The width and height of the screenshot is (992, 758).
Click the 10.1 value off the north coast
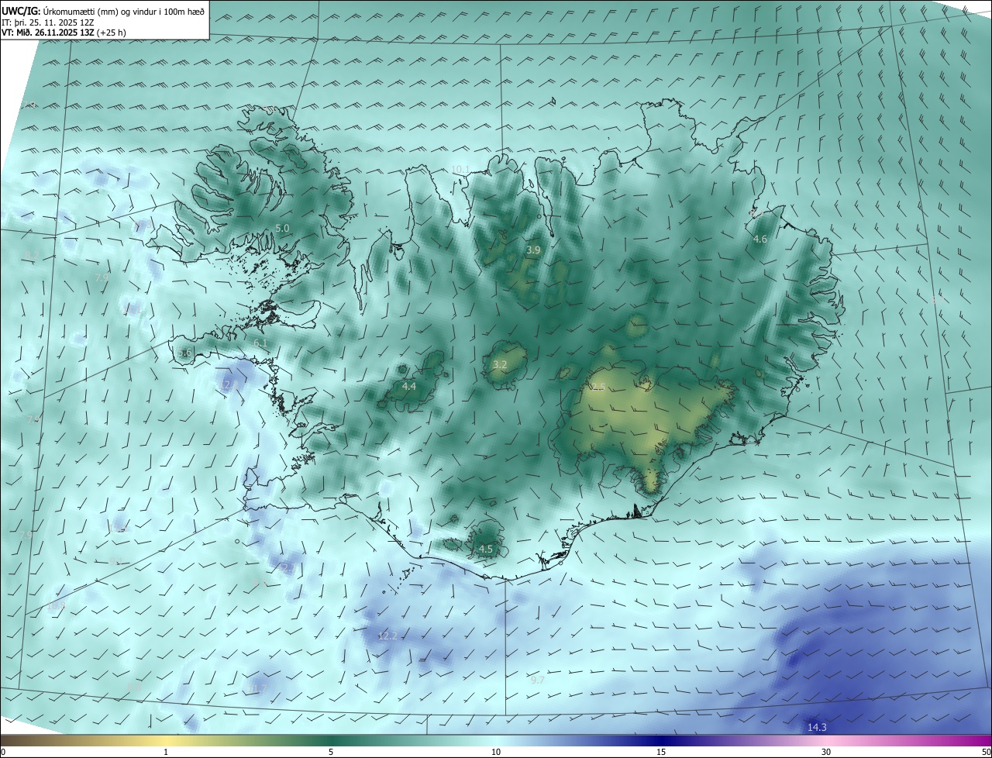(460, 169)
